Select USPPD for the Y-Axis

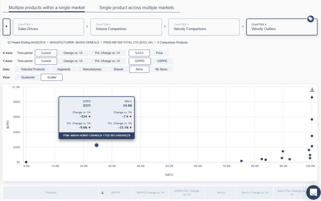point(162,61)
